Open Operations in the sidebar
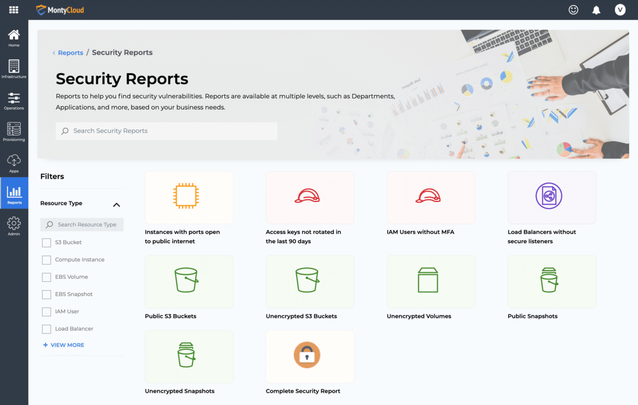This screenshot has height=405, width=638. (14, 100)
